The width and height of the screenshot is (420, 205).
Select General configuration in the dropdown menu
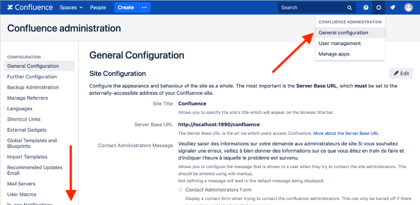(350, 33)
